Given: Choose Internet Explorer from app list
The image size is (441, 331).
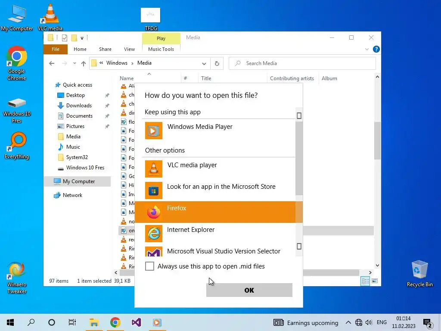Looking at the screenshot, I should (215, 233).
